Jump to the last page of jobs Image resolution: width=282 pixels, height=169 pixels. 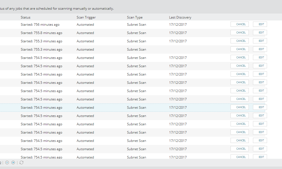pyautogui.click(x=13, y=163)
